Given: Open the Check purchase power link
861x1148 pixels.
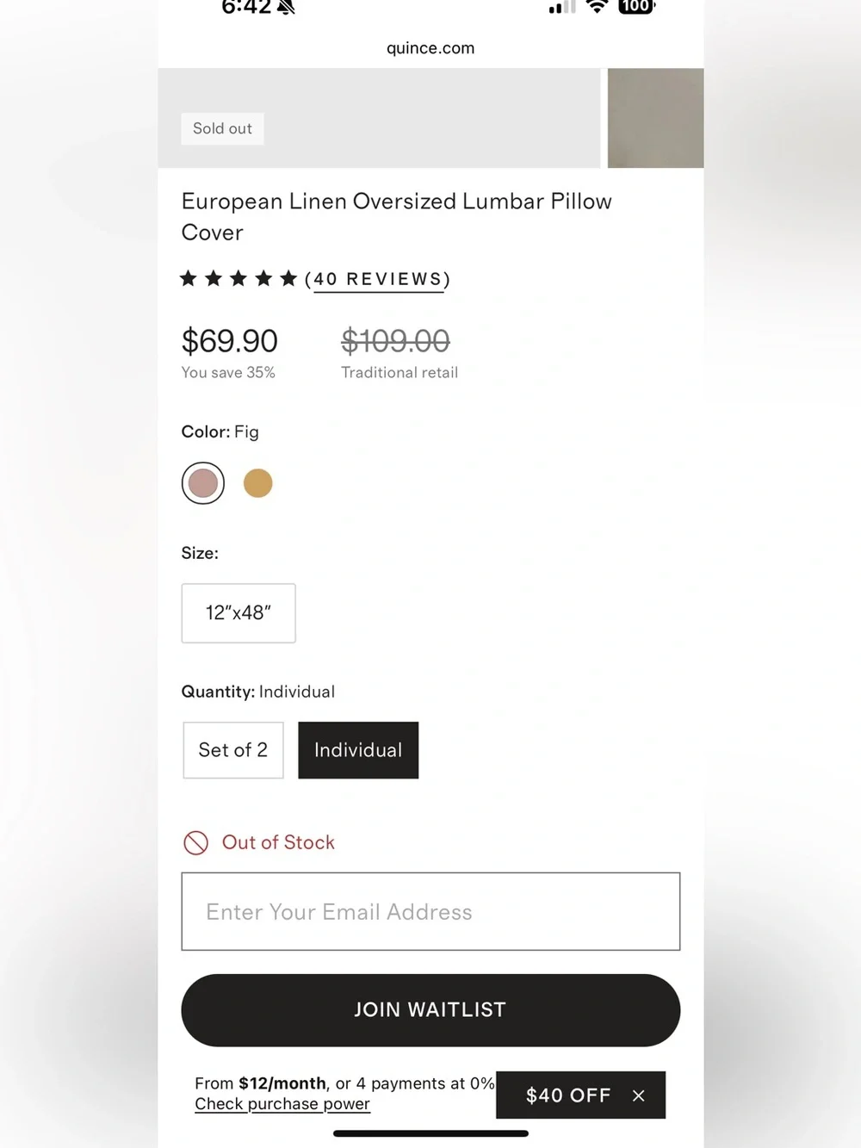Looking at the screenshot, I should 282,1104.
